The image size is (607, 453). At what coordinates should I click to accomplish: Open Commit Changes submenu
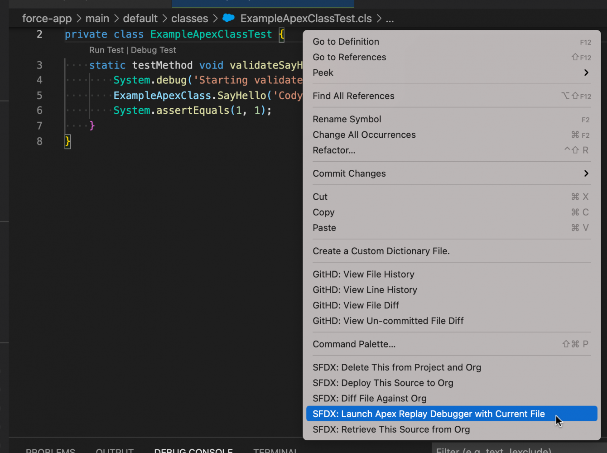452,173
